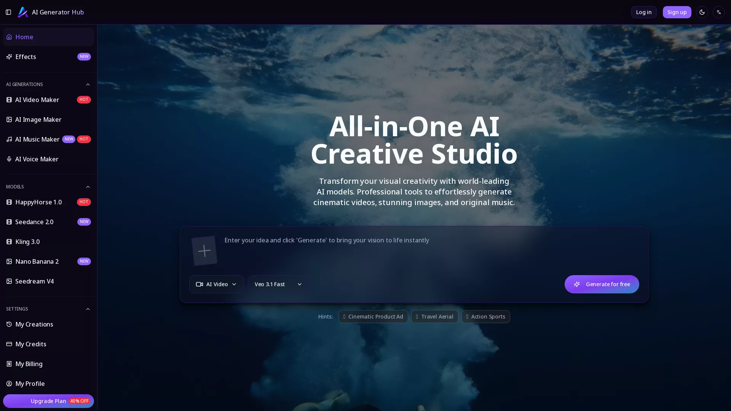Click the My Creations history icon
The height and width of the screenshot is (411, 731).
click(x=9, y=324)
